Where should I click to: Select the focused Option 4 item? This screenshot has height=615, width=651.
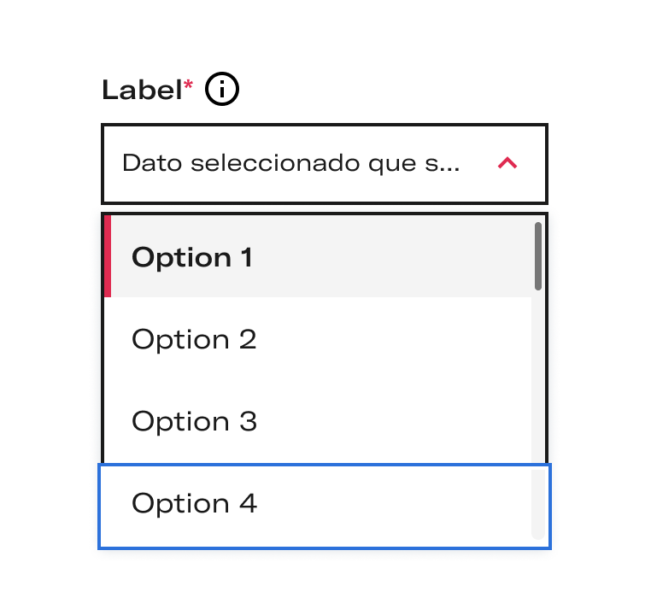click(x=325, y=507)
